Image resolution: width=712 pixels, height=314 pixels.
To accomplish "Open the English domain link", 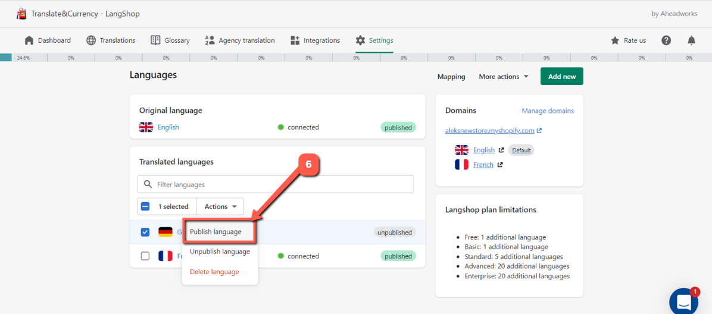I will (x=483, y=150).
